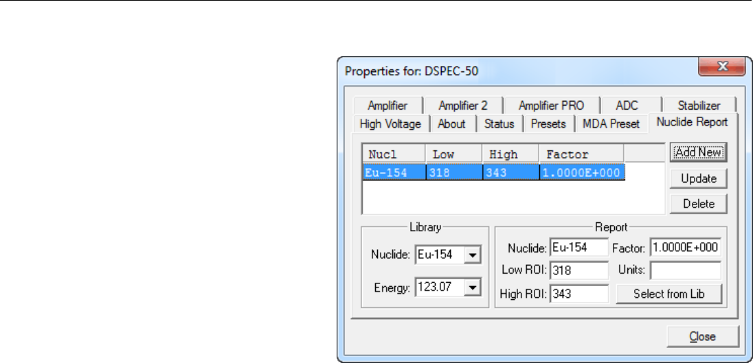Open the Stabilizer tab

(x=699, y=106)
